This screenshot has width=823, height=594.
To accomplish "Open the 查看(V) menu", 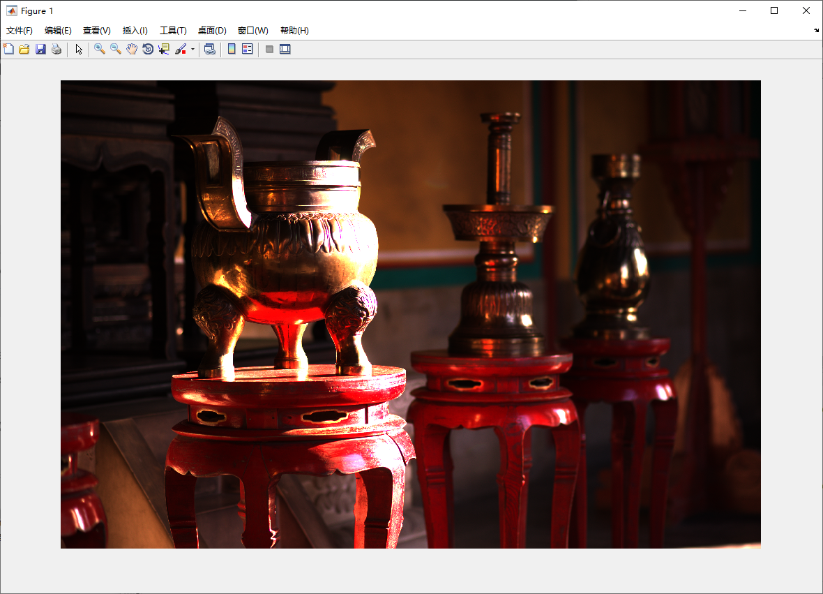I will click(x=96, y=31).
